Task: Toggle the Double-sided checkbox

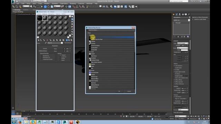Action: click(x=174, y=68)
